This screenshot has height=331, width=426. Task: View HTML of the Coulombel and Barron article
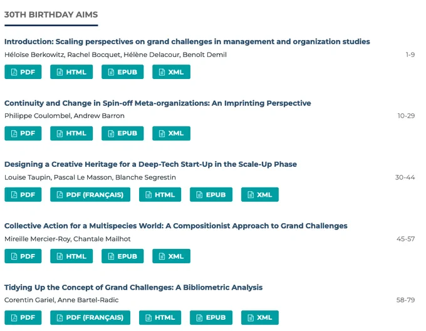(x=71, y=133)
